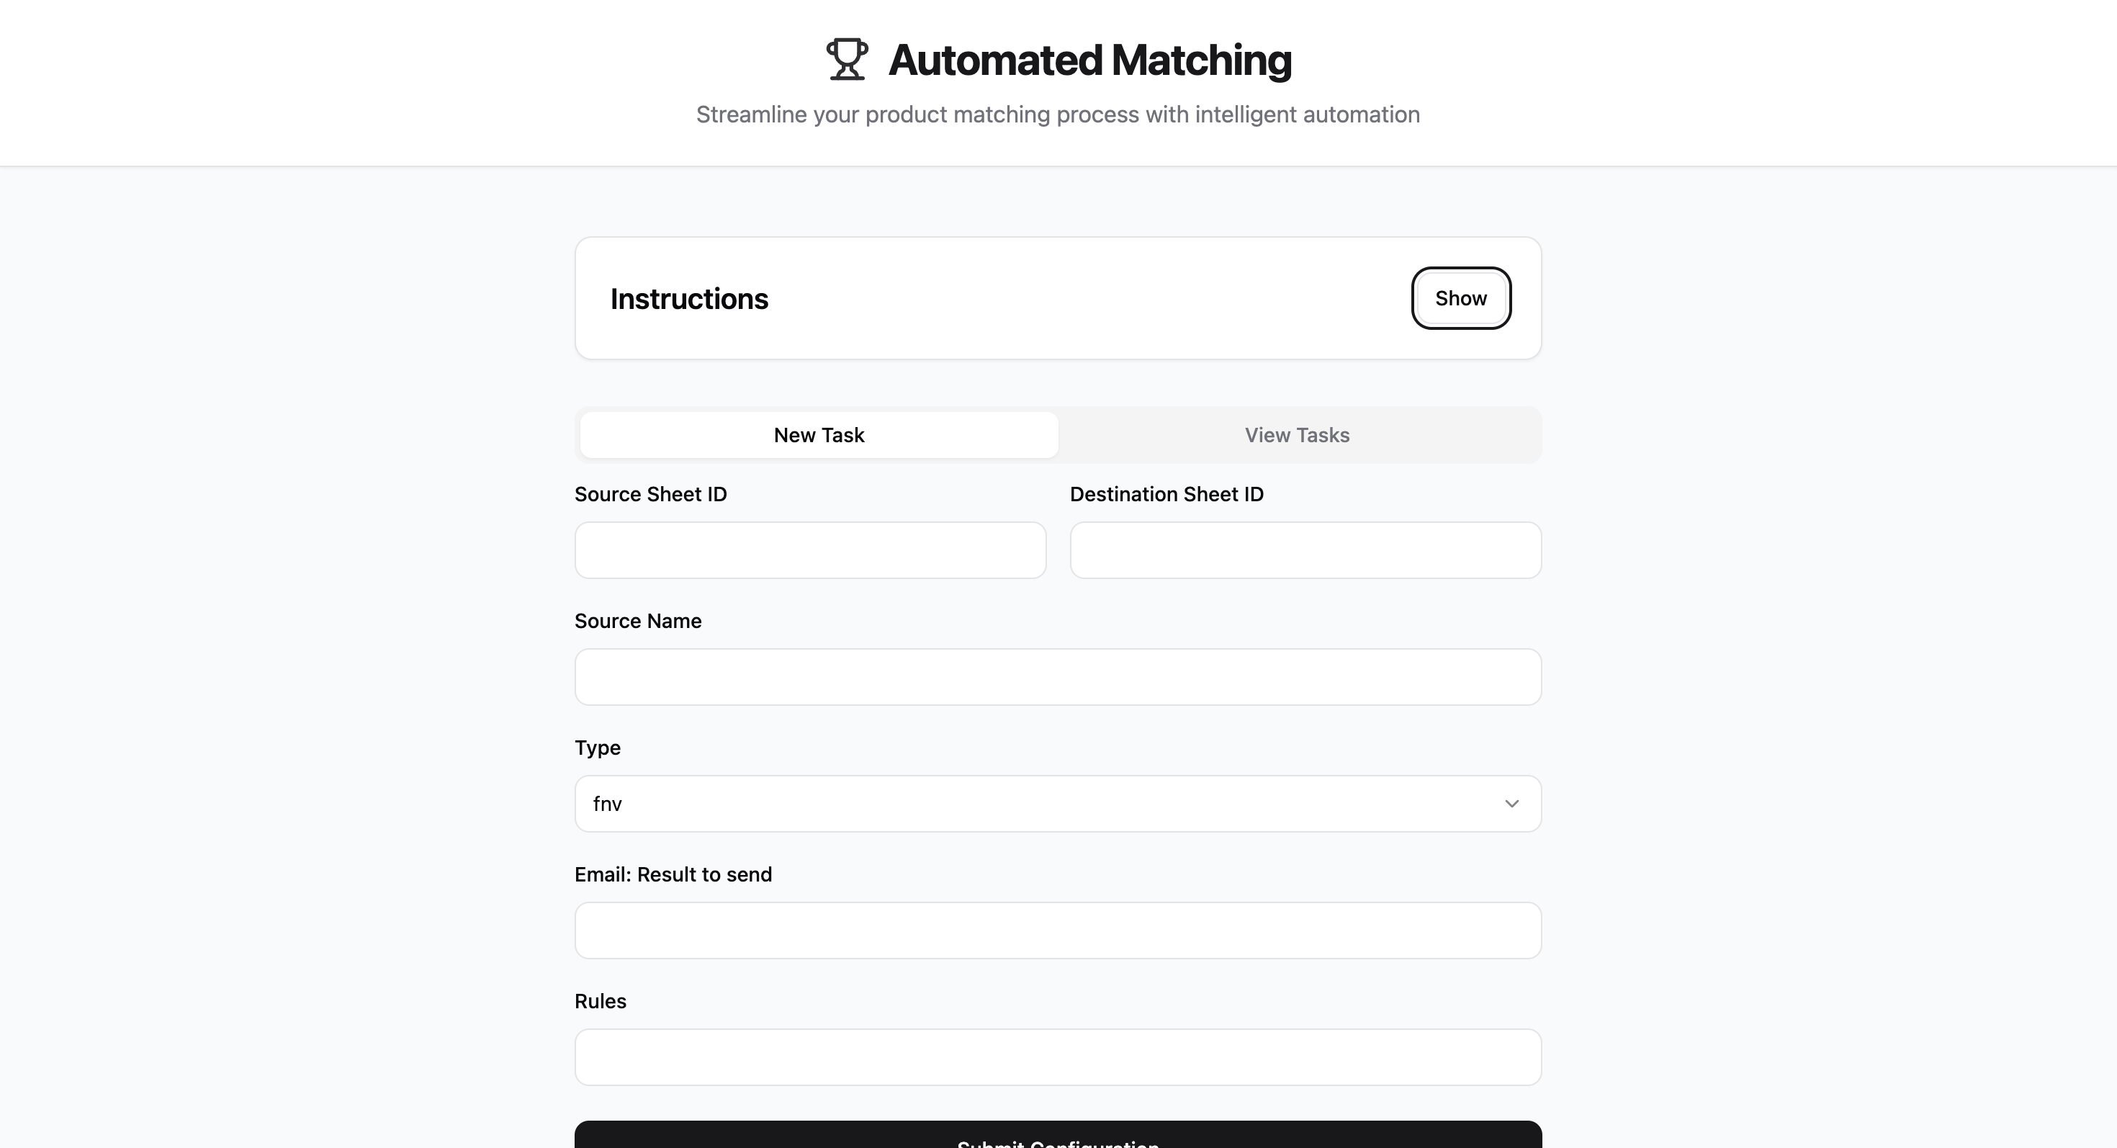
Task: Click the 'Source Name' label text
Action: pos(638,620)
